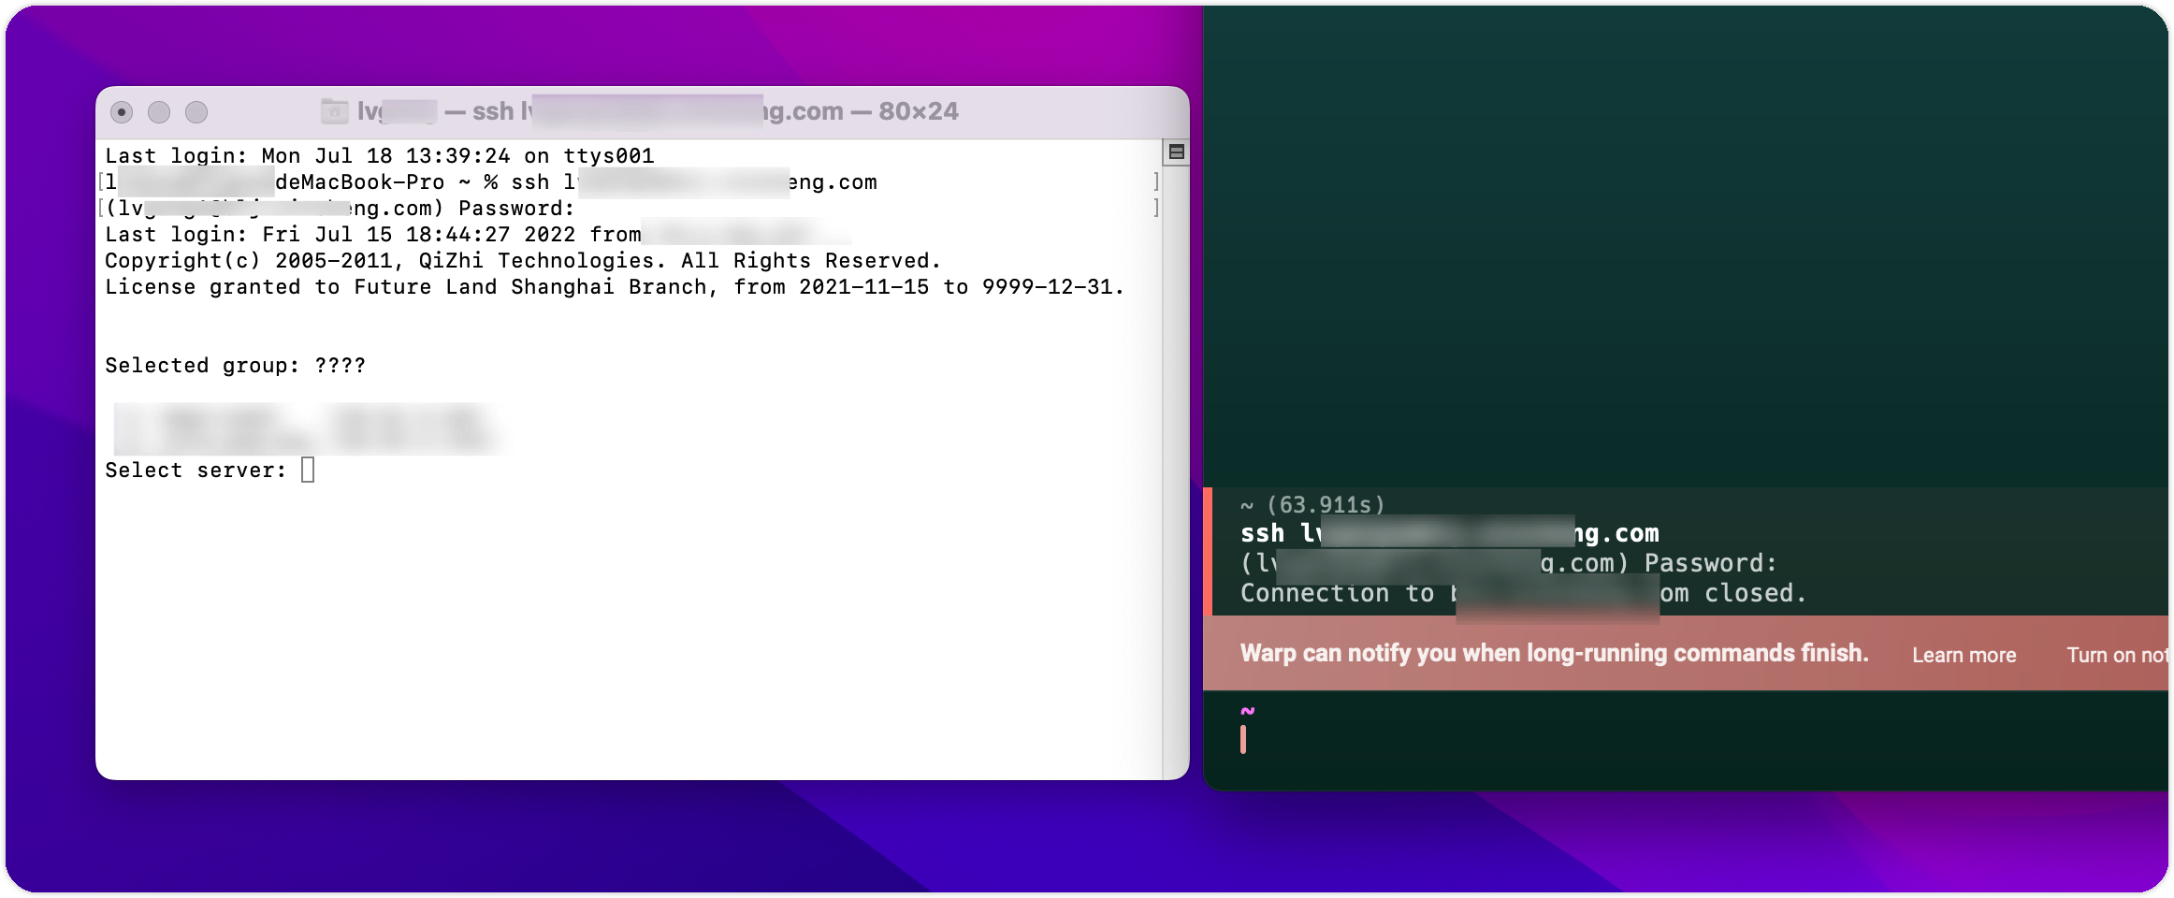Click the "Connection closed" output line in Warp
This screenshot has width=2174, height=898.
click(1522, 592)
